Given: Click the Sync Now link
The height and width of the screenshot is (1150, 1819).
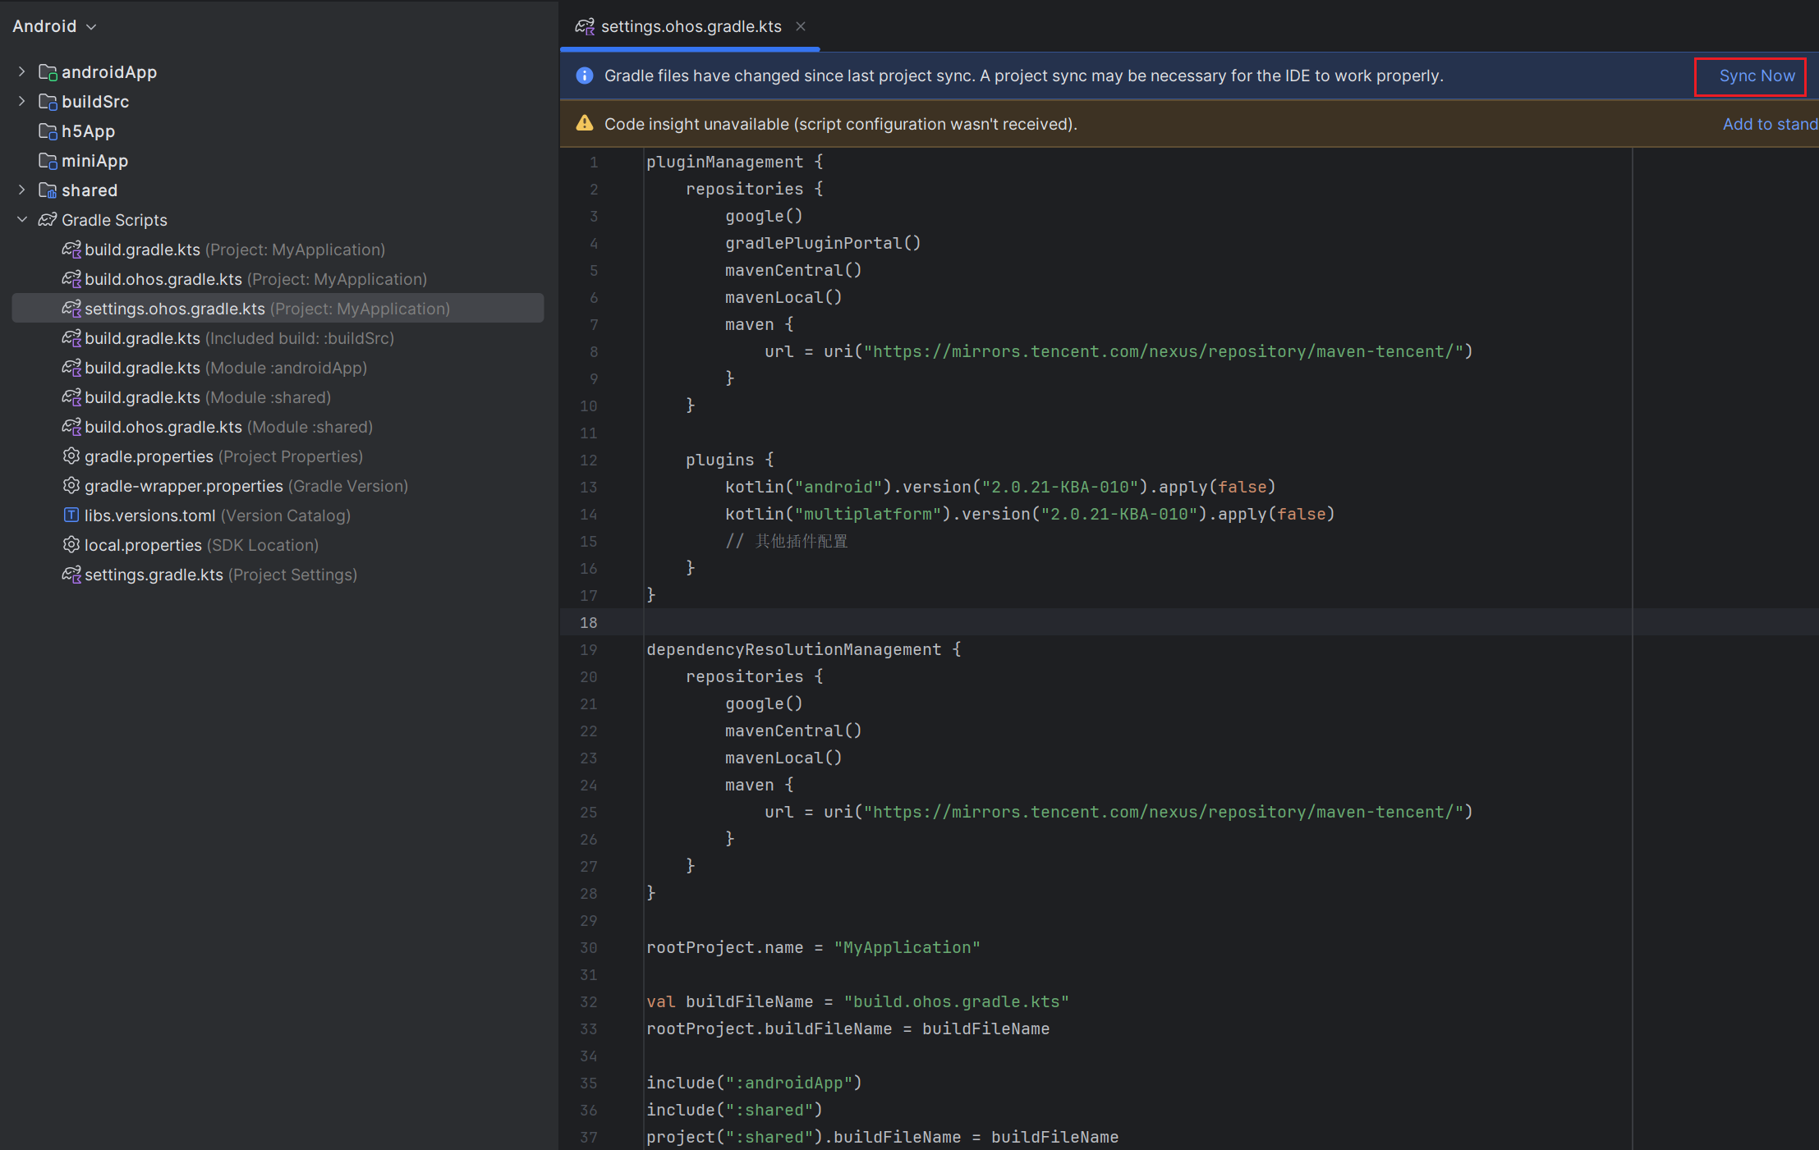Looking at the screenshot, I should [1756, 76].
